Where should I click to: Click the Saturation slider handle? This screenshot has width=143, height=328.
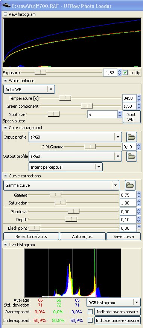(60, 203)
